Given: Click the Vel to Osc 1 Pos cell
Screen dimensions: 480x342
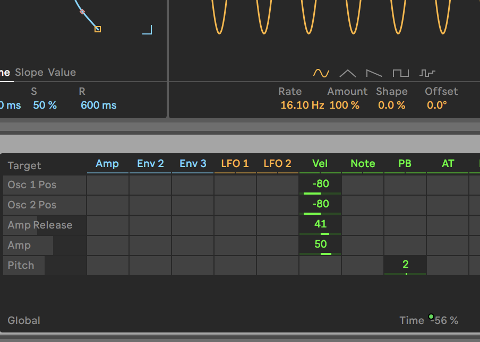Looking at the screenshot, I should click(x=320, y=185).
